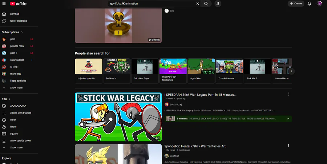Screen dimensions: 327x164
Task: Click the house icon in the sidebar
Action: [x=4, y=14]
